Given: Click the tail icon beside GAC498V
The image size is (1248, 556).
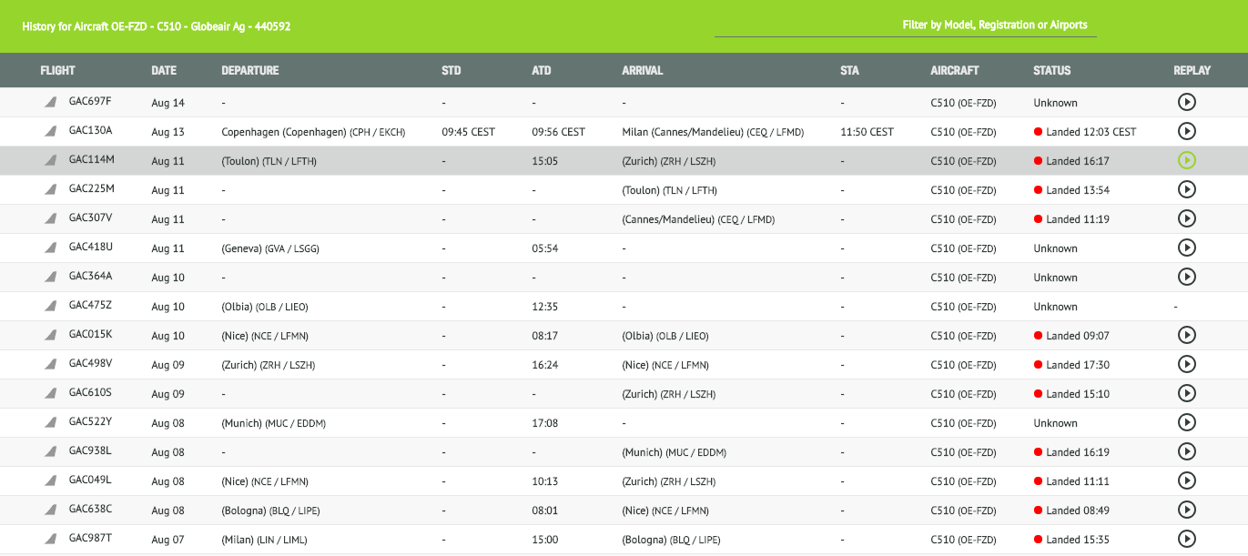Looking at the screenshot, I should (x=51, y=365).
